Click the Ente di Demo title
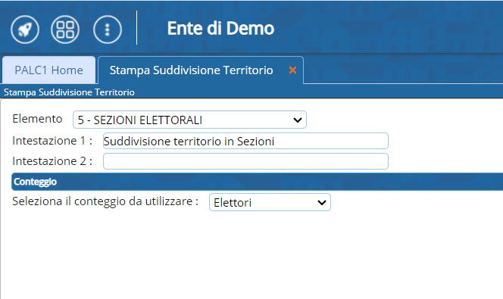Screen dimensions: 503x299 tap(220, 28)
